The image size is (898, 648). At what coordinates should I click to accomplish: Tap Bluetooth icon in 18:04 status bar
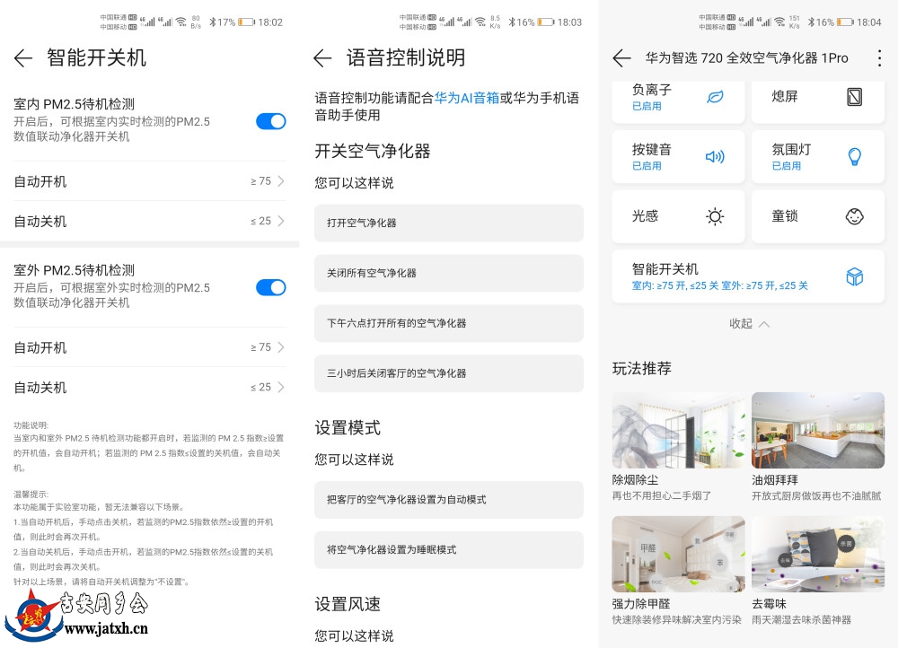coord(811,22)
